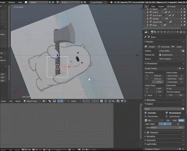Open the 3D view Add menu

(11, 101)
